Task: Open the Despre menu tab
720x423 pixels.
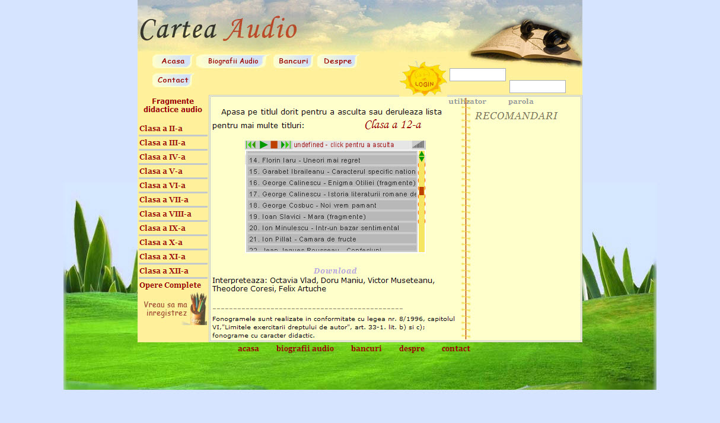Action: pyautogui.click(x=337, y=61)
